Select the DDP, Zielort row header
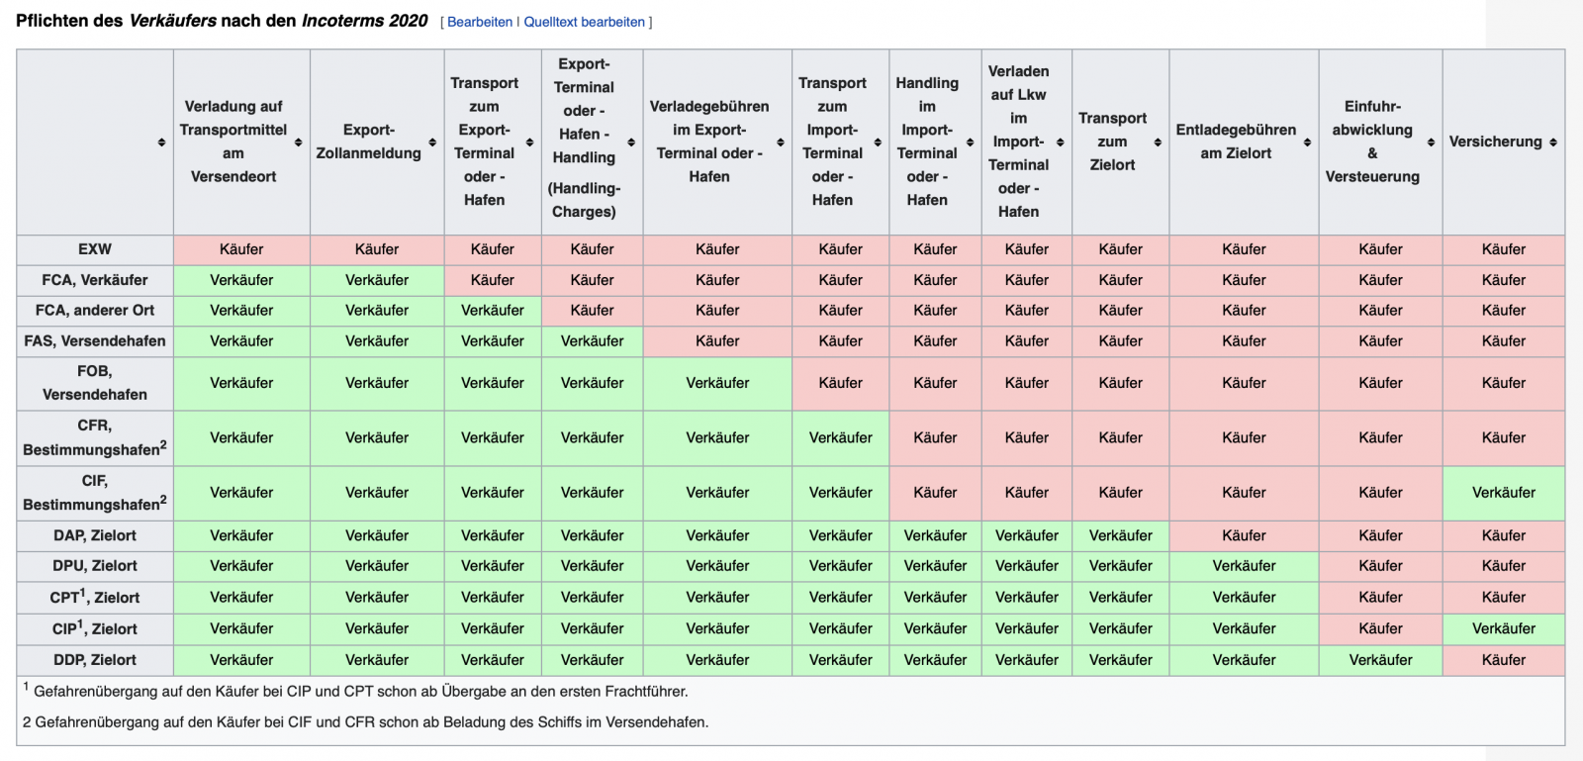The height and width of the screenshot is (761, 1583). coord(95,660)
